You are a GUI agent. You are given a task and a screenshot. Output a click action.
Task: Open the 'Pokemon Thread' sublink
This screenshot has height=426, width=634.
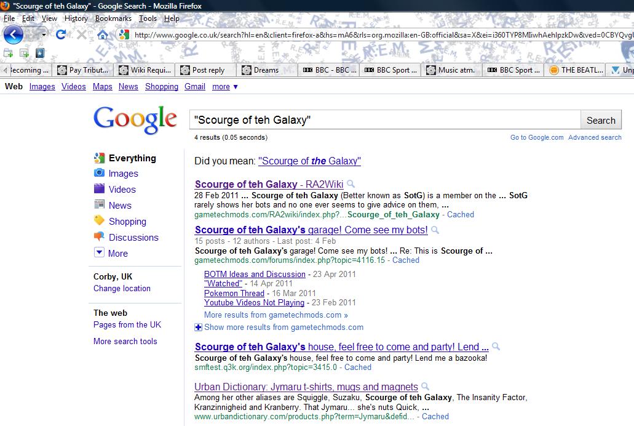point(234,293)
